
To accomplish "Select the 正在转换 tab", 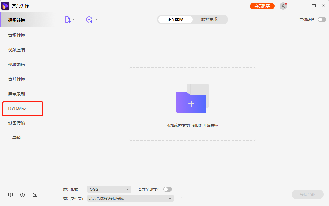I will click(x=175, y=19).
